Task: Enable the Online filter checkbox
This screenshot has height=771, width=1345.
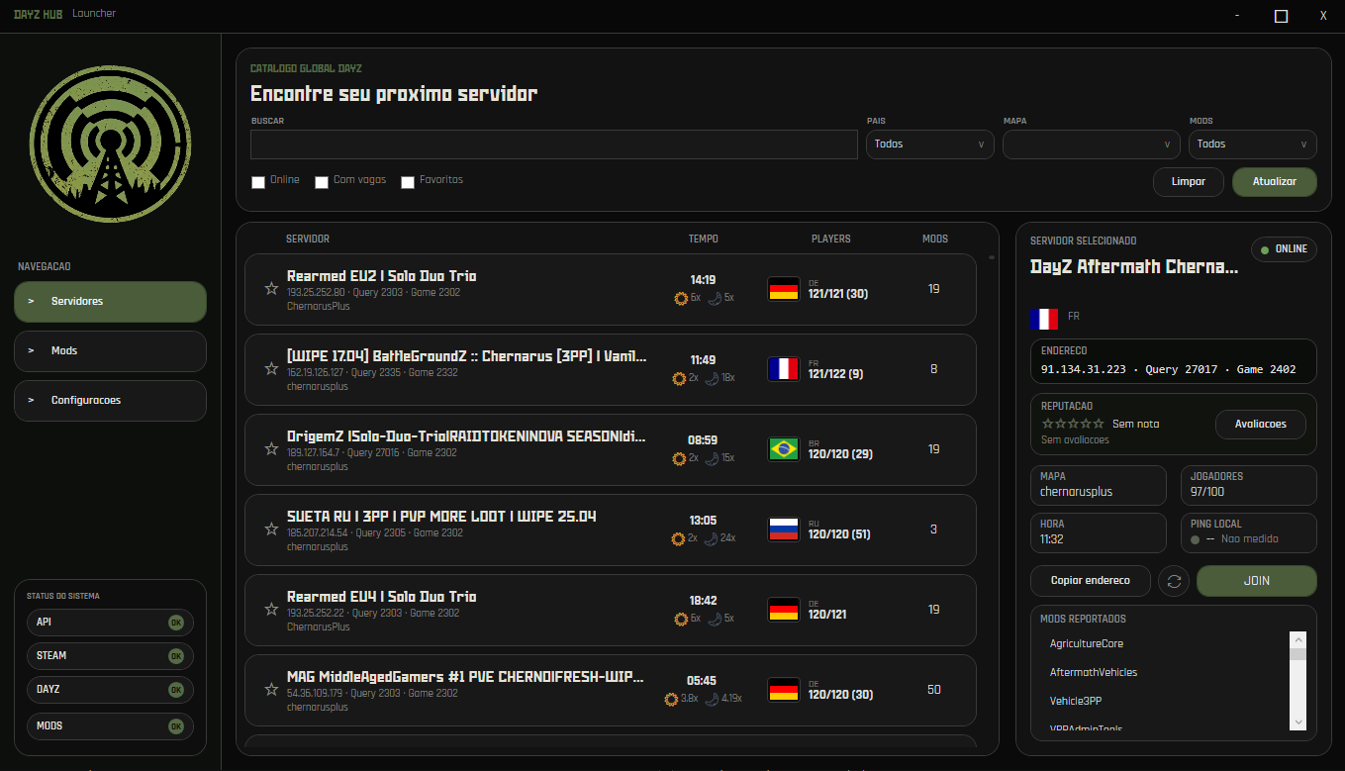Action: click(258, 182)
